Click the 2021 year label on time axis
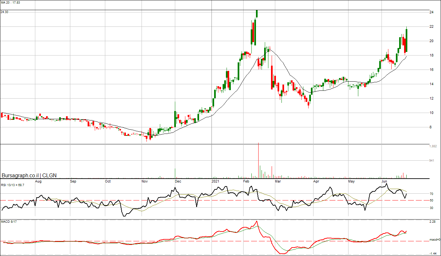Screen dimensions: 441x256 click(x=215, y=181)
